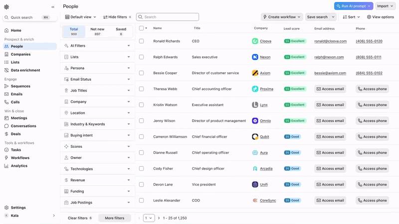The height and width of the screenshot is (224, 399).
Task: Click the Nexon company logo icon
Action: (x=255, y=57)
